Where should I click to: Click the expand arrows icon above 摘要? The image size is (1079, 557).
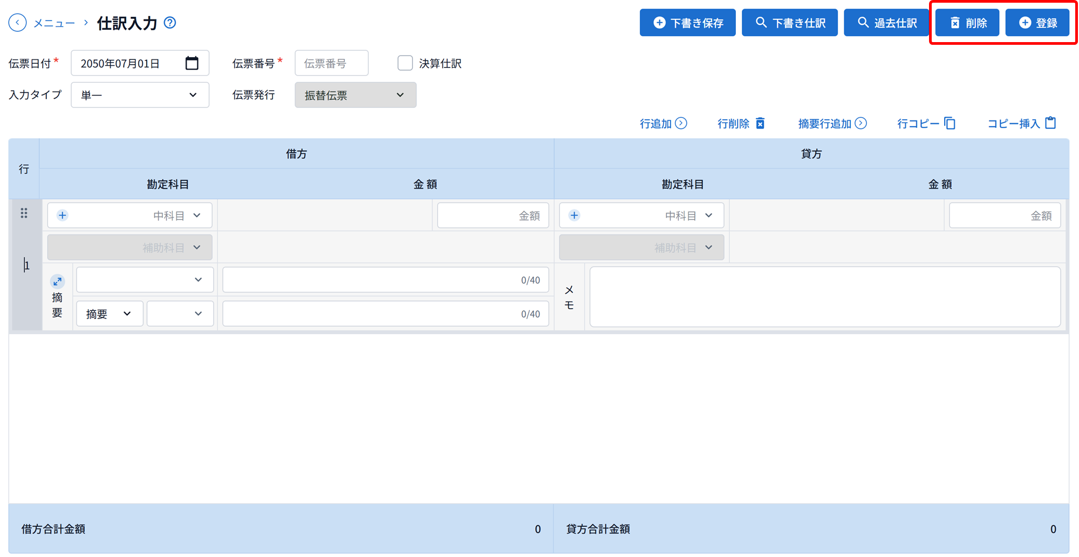click(x=57, y=281)
